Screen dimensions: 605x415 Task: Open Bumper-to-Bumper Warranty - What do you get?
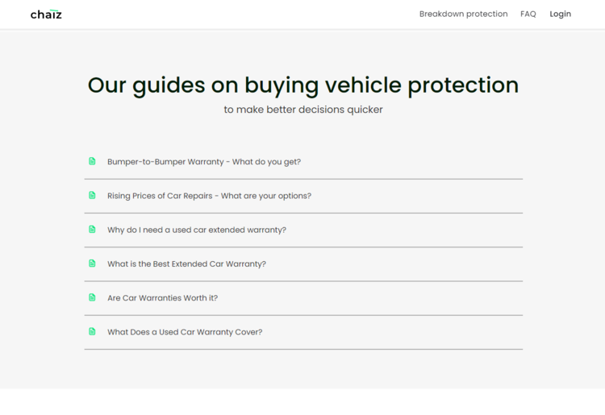tap(204, 162)
